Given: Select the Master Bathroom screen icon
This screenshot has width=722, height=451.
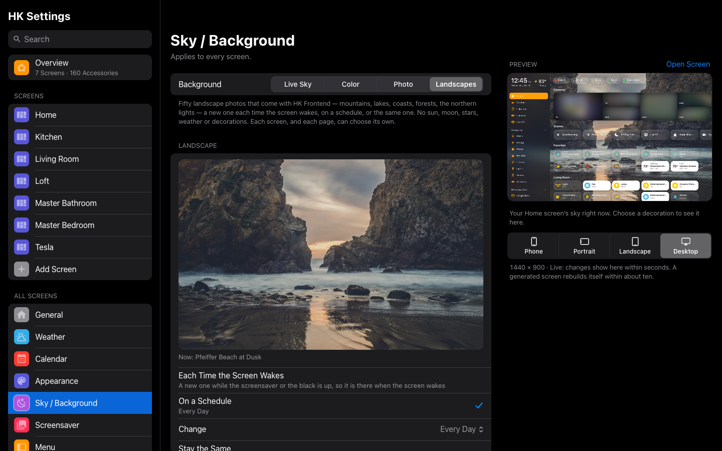Looking at the screenshot, I should click(x=22, y=203).
